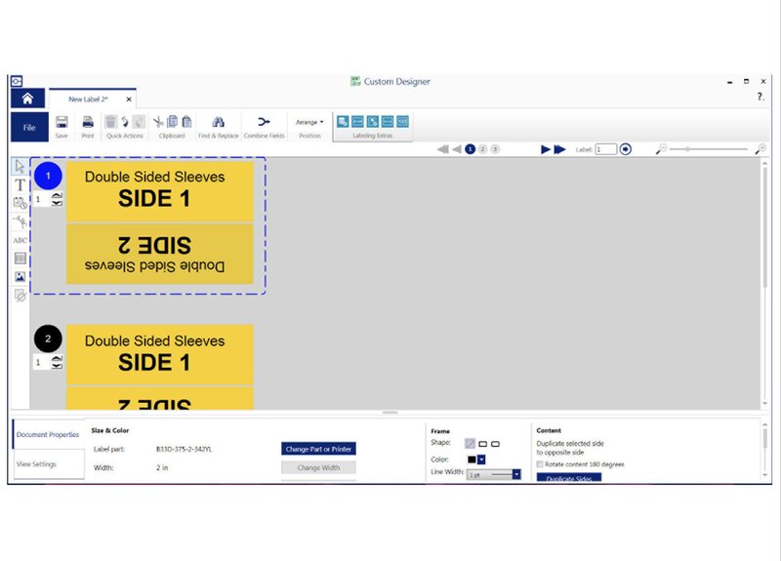This screenshot has height=561, width=781.
Task: Click the Duplicate Sides button
Action: click(x=569, y=477)
